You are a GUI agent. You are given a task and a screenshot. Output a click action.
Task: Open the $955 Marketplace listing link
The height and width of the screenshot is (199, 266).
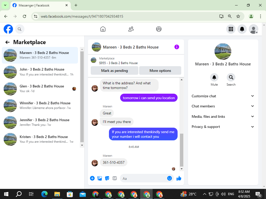pyautogui.click(x=118, y=63)
